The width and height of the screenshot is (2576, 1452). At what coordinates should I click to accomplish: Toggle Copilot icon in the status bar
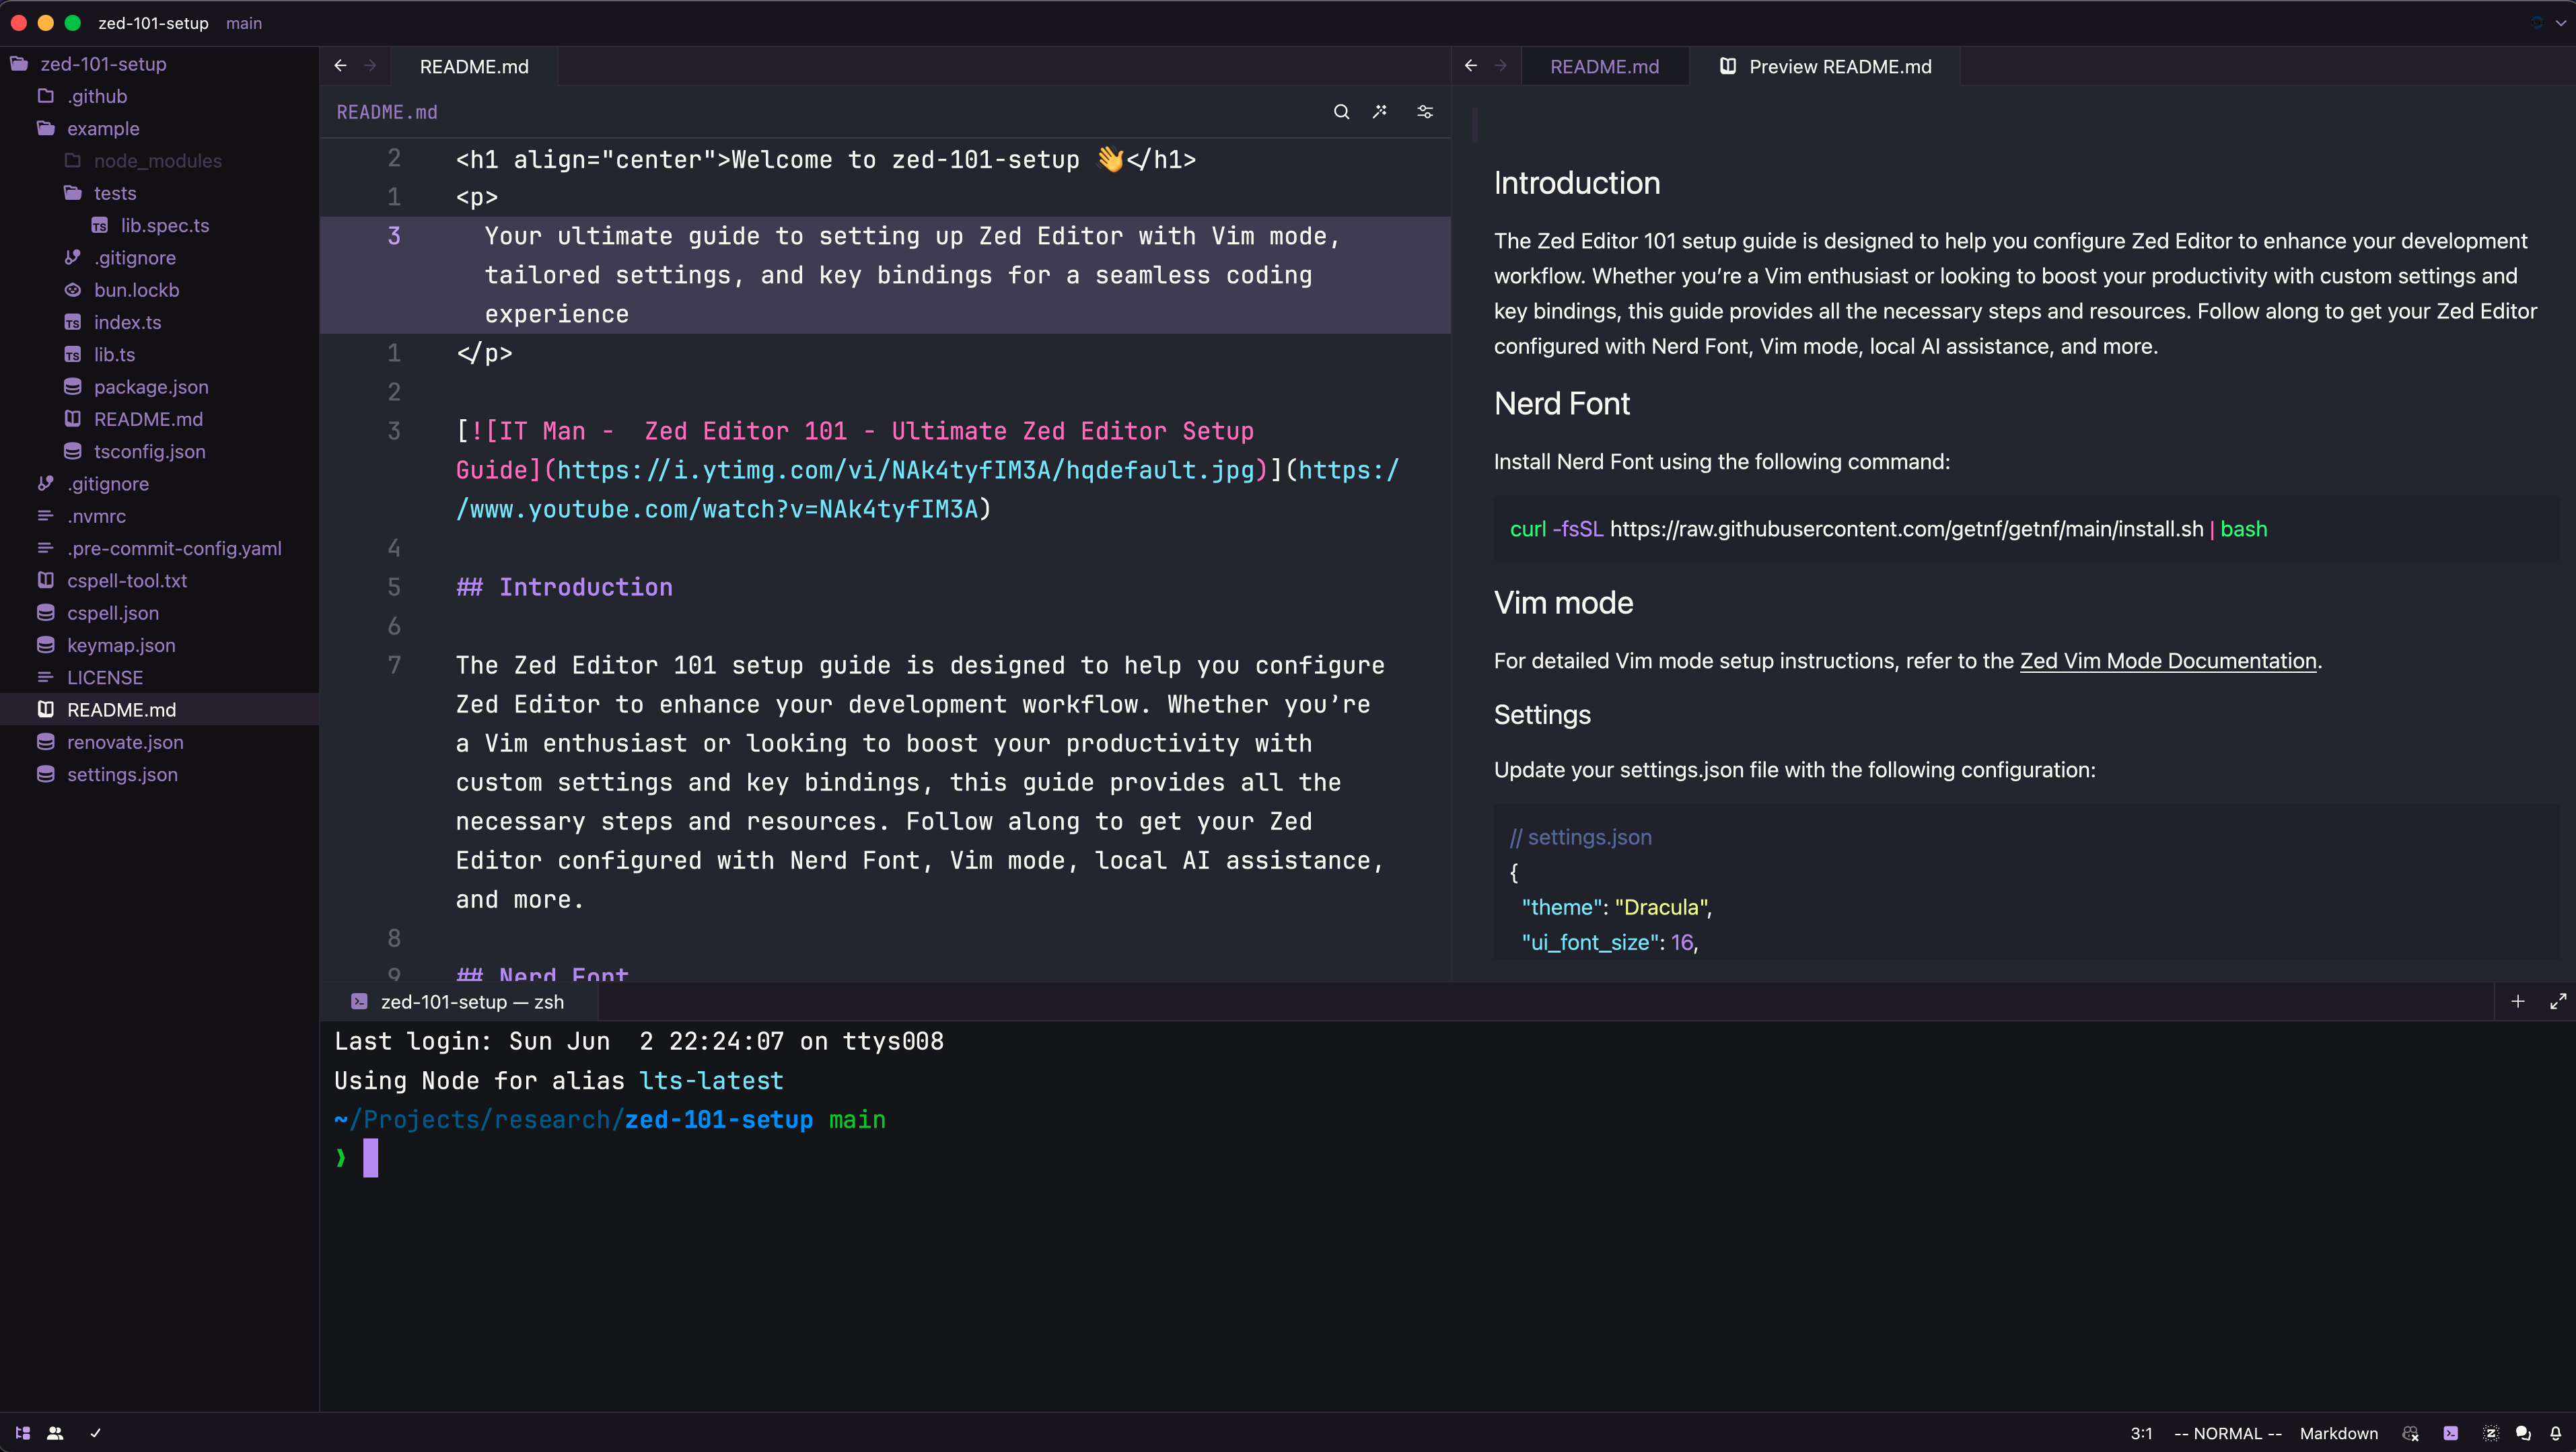[2411, 1433]
